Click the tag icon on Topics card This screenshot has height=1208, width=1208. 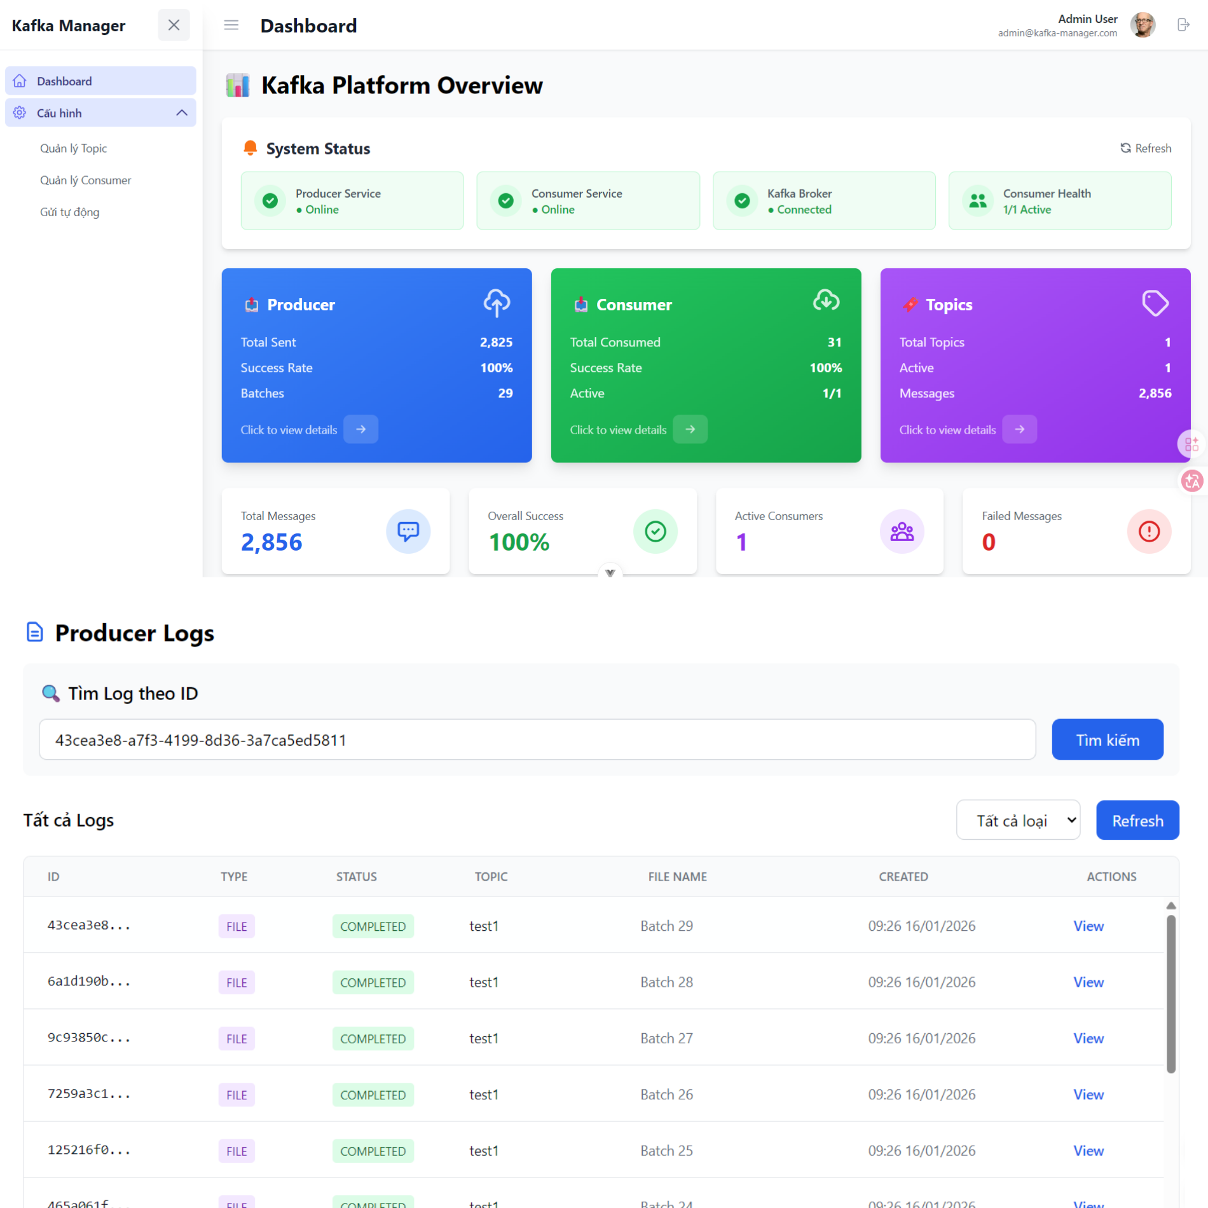coord(1155,303)
